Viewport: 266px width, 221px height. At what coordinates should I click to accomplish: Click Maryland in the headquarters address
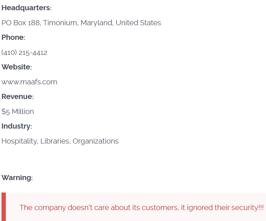[x=96, y=23]
